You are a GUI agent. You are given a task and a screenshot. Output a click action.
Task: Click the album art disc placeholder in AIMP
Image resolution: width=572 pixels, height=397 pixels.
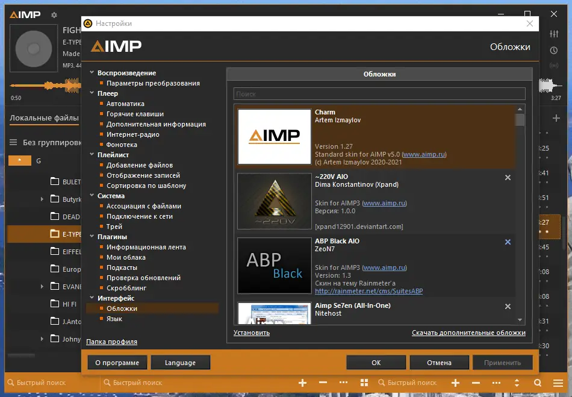click(34, 49)
